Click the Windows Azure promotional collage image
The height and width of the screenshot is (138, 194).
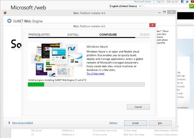pyautogui.click(x=57, y=60)
